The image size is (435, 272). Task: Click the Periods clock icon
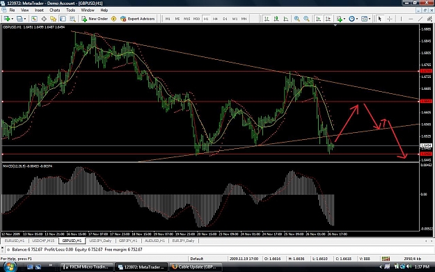(x=351, y=19)
